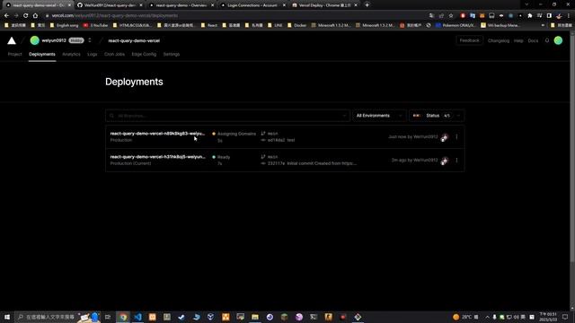Expand the team scope switcher arrows
This screenshot has width=575, height=323.
[90, 40]
